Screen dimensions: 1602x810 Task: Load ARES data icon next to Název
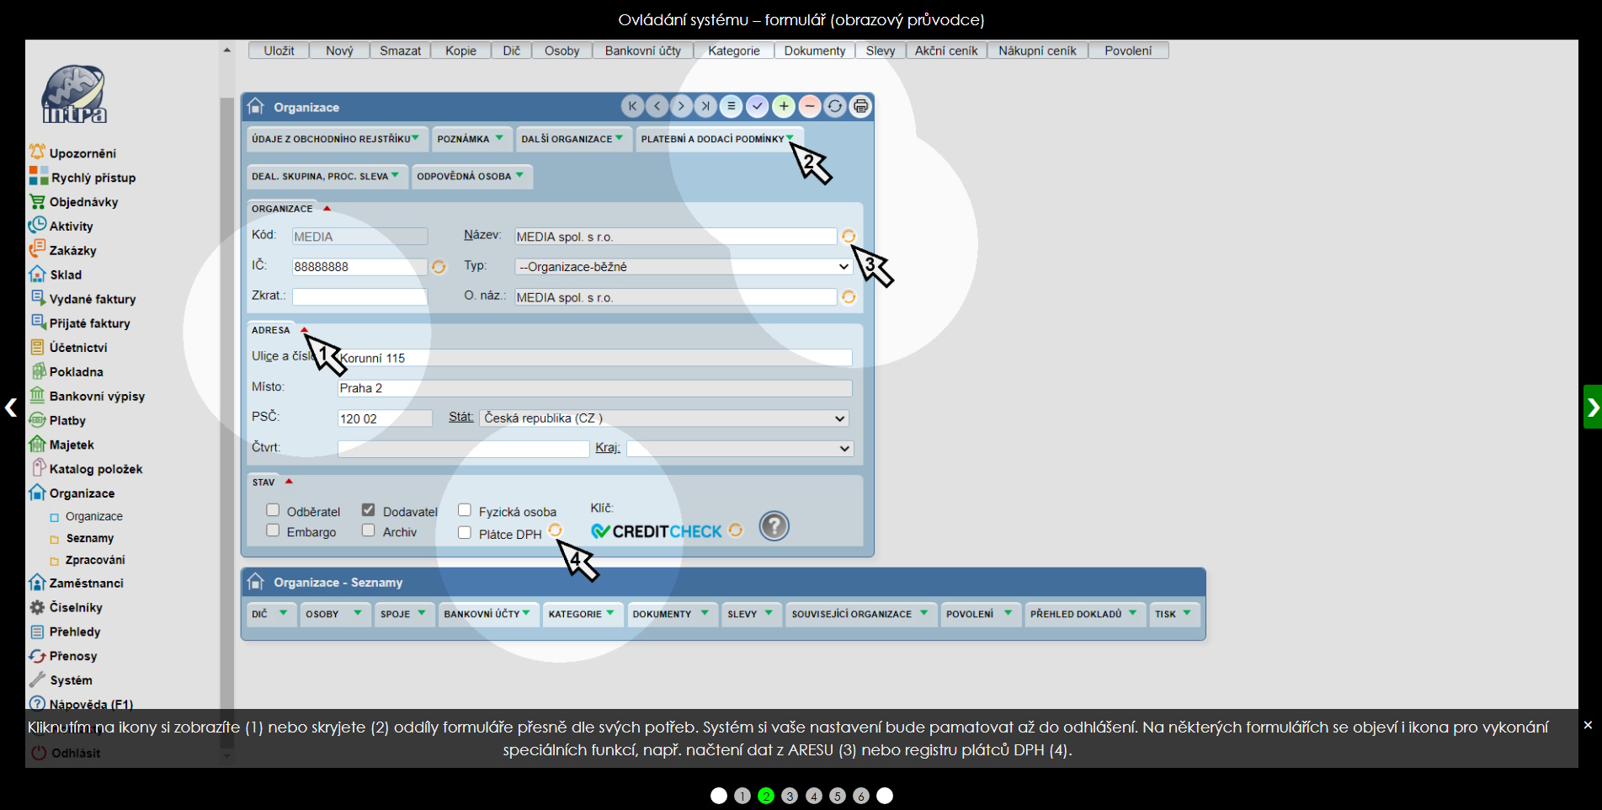click(849, 237)
